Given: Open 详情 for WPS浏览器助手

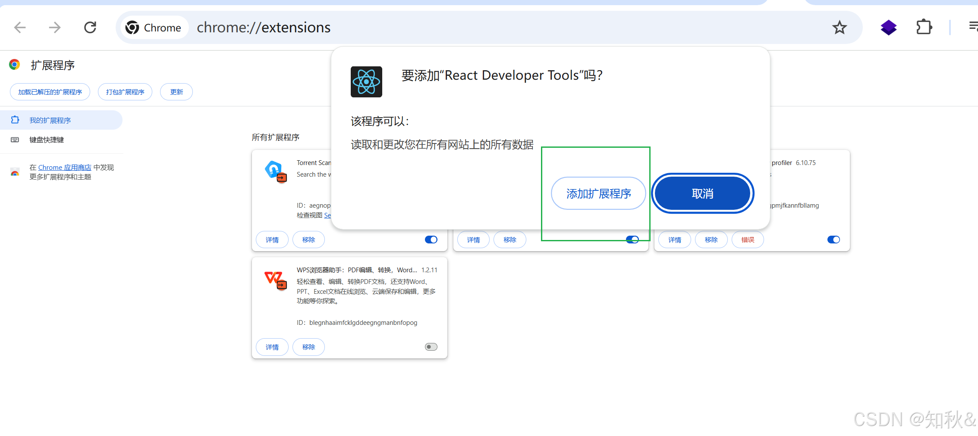Looking at the screenshot, I should [272, 347].
